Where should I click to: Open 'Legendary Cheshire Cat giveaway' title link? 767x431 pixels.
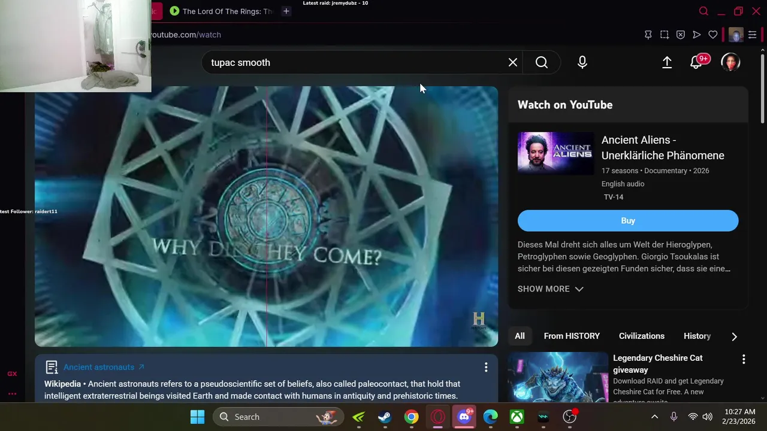(657, 363)
